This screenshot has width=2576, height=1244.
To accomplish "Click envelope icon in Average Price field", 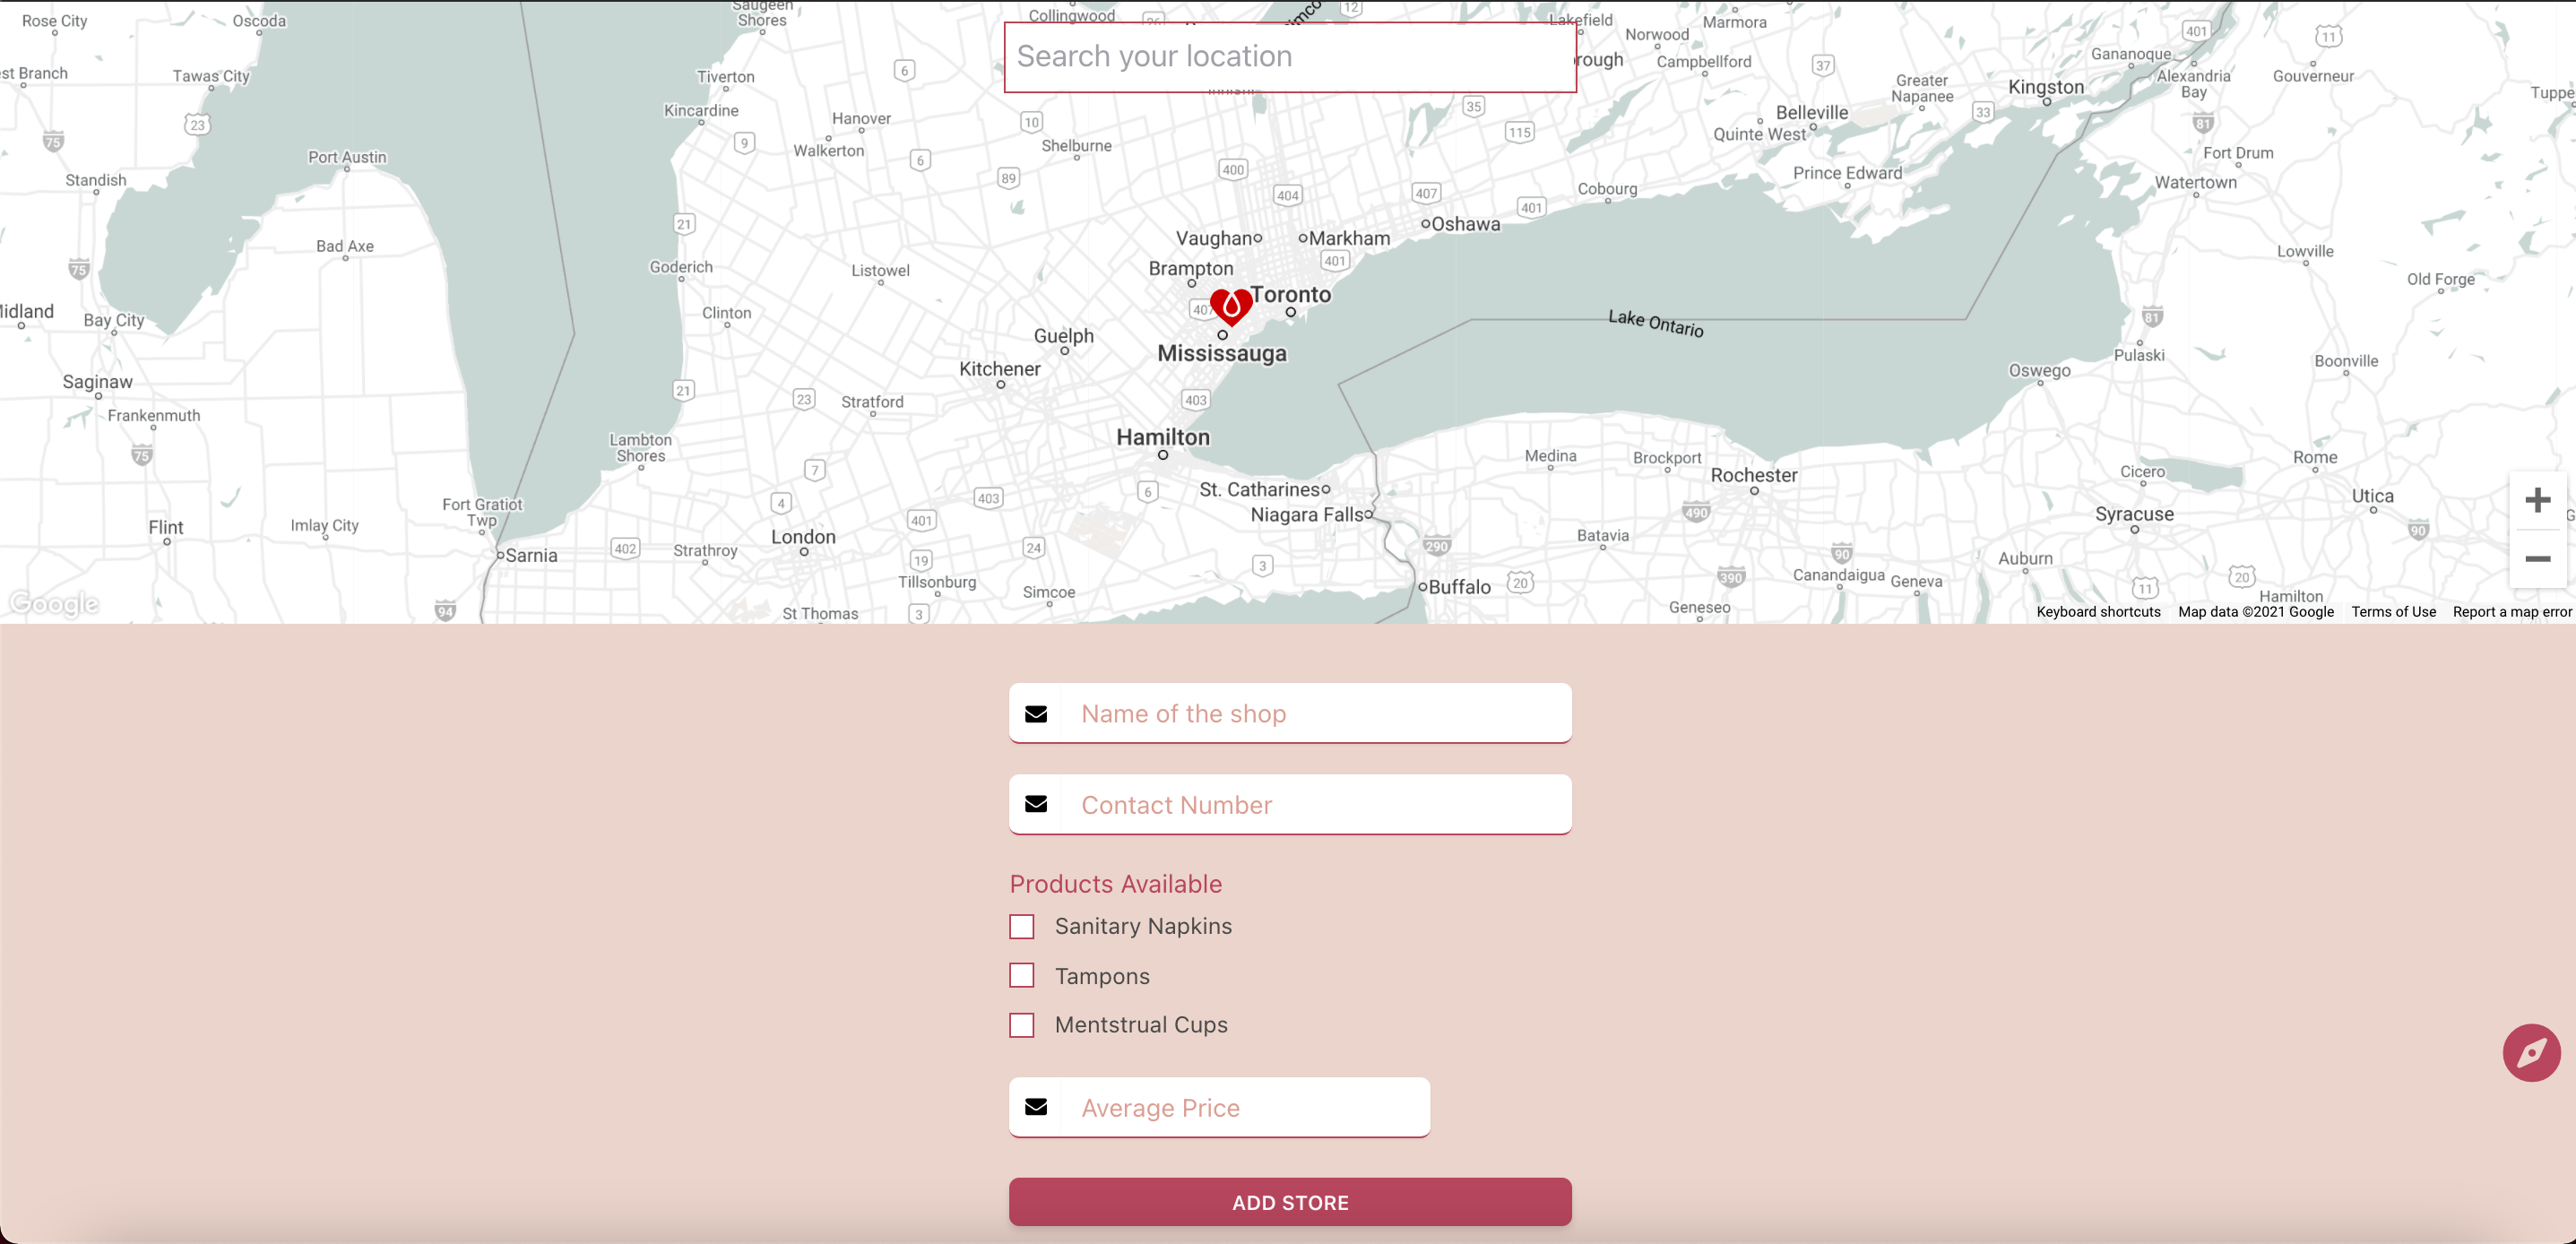I will 1036,1107.
